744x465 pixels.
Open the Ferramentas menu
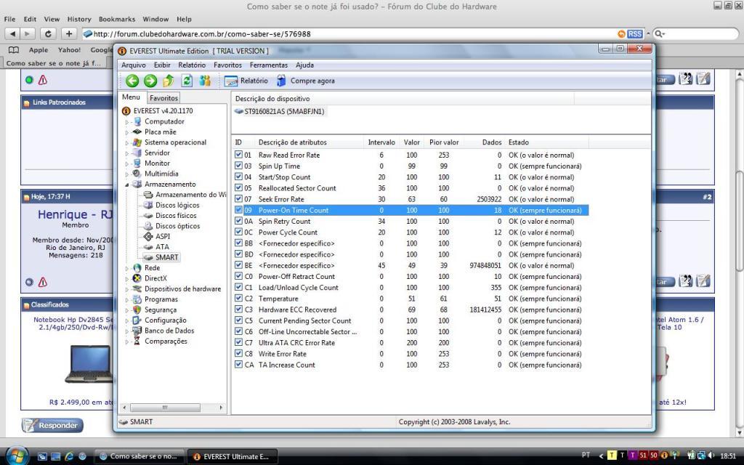[x=269, y=65]
